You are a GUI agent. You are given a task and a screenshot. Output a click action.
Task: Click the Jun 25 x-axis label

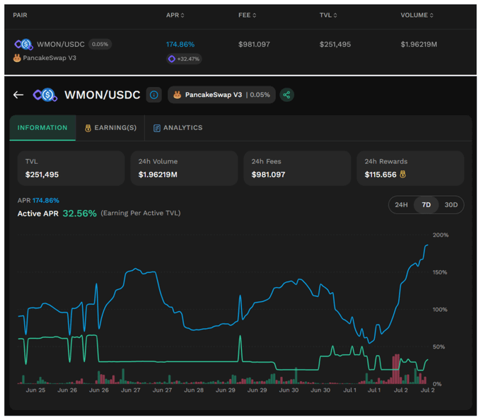pos(35,390)
